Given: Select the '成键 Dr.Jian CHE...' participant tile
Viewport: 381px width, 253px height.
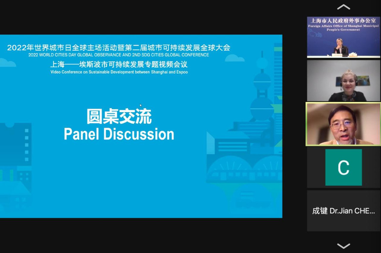Looking at the screenshot, I should (x=343, y=211).
